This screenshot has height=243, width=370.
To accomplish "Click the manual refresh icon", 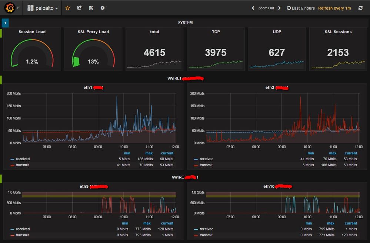I will pos(360,8).
